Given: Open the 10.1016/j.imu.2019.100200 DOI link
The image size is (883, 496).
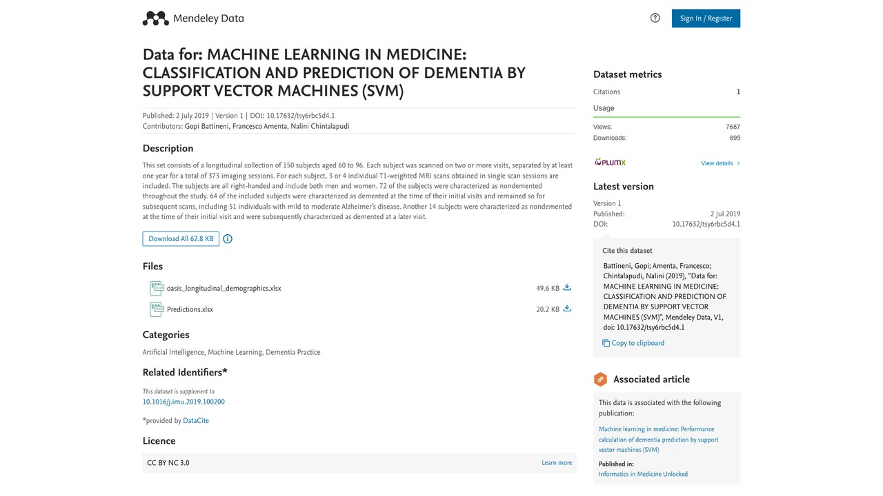Looking at the screenshot, I should 183,402.
